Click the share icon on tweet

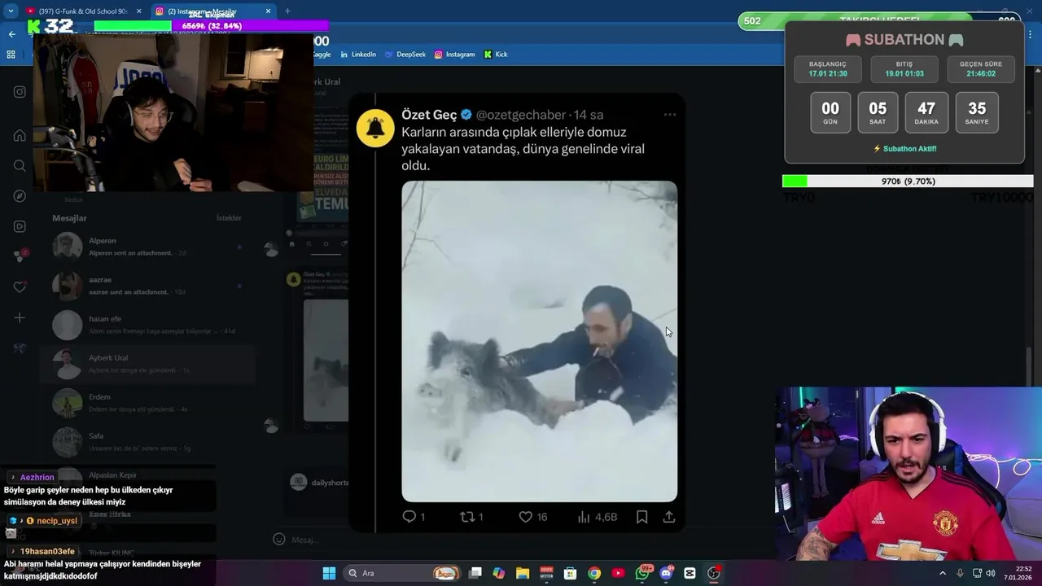point(669,517)
